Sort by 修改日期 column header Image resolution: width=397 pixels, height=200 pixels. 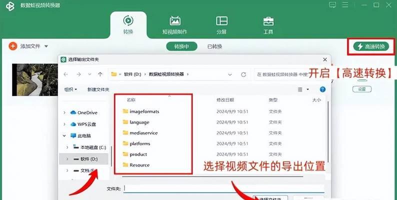click(225, 100)
